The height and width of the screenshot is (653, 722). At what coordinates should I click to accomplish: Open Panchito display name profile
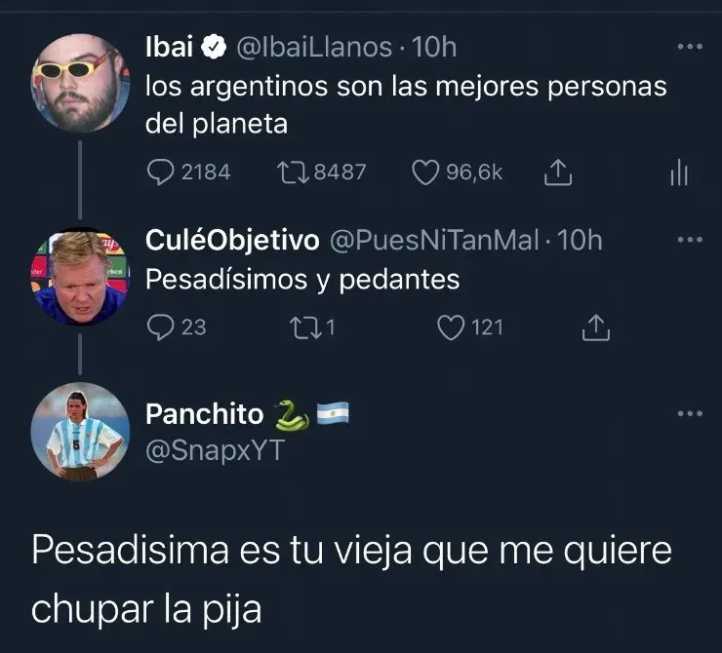(204, 414)
